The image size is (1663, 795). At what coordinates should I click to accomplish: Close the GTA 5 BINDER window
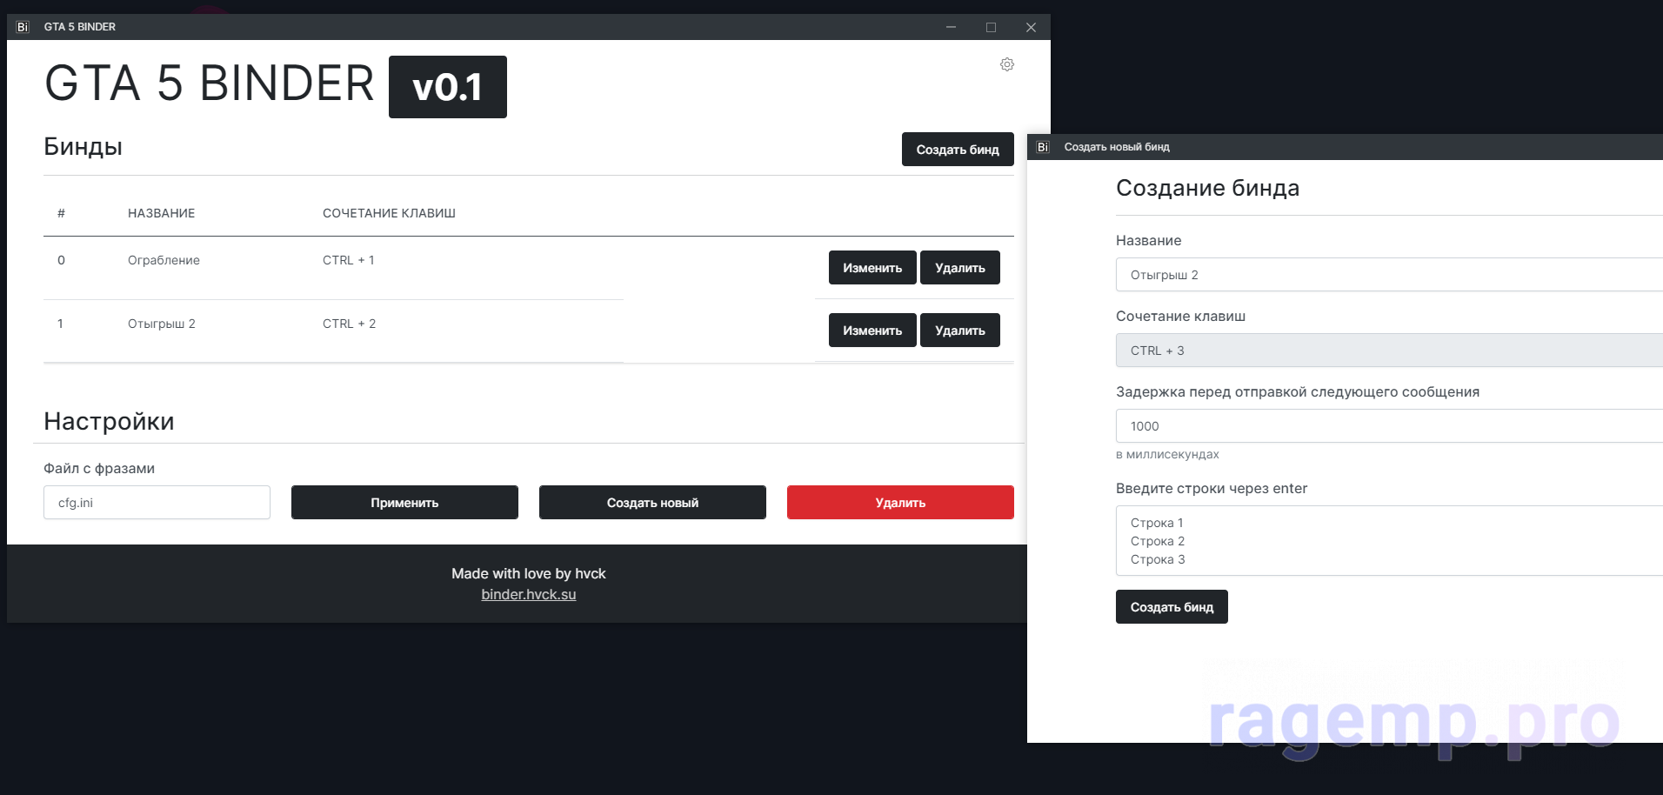tap(1031, 27)
